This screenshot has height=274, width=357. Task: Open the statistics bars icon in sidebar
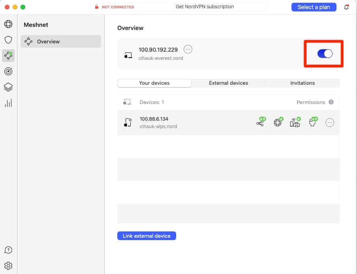[x=8, y=103]
